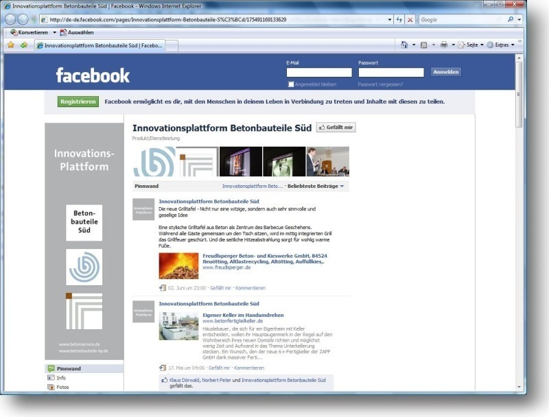Image resolution: width=549 pixels, height=417 pixels.
Task: Click the Freudlsperger Beton- und Kieswerke link title
Action: tap(265, 259)
